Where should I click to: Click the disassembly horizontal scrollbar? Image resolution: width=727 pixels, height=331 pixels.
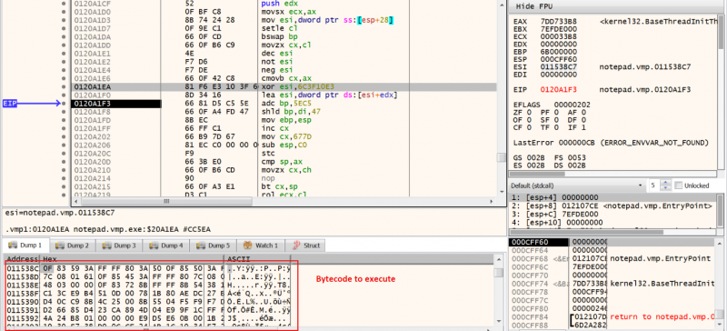pos(284,202)
